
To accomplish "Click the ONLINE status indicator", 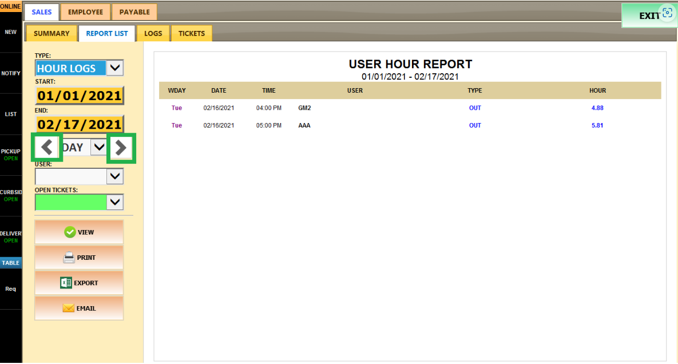I will coord(10,6).
